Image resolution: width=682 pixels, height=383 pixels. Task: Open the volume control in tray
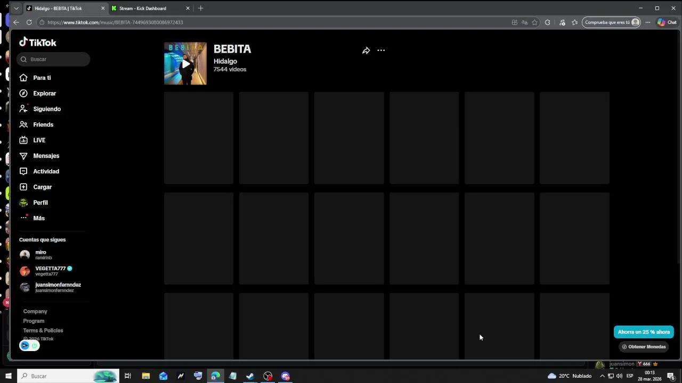(619, 376)
